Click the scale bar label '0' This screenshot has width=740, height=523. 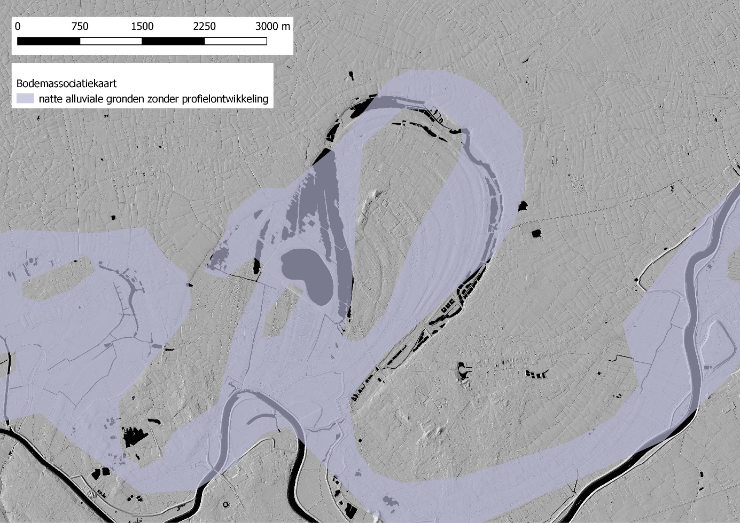coord(18,27)
